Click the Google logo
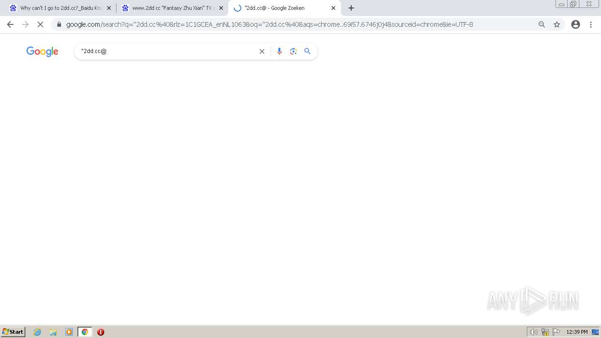The height and width of the screenshot is (338, 601). pyautogui.click(x=42, y=52)
